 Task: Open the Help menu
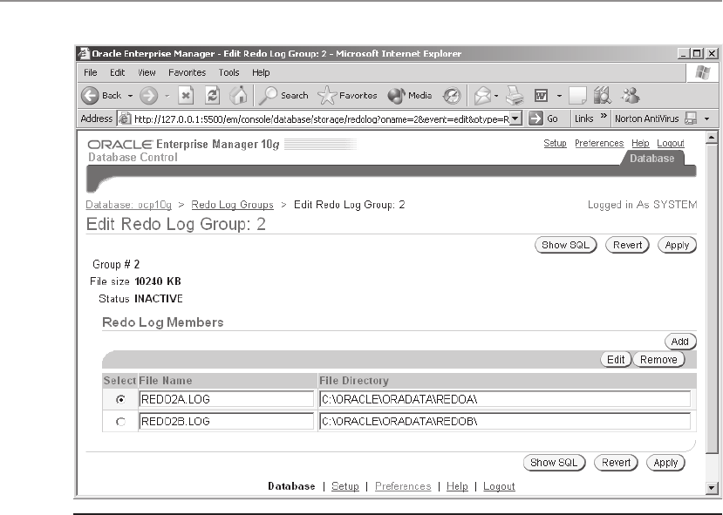click(x=261, y=72)
